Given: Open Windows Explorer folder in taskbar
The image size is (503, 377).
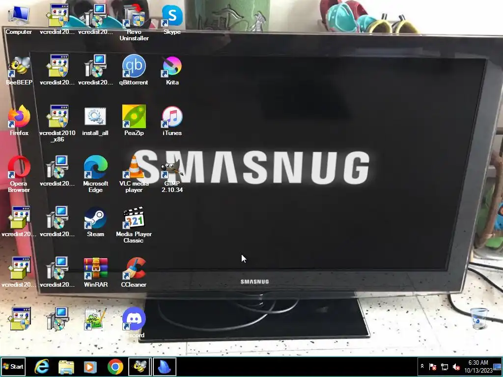Looking at the screenshot, I should click(x=66, y=367).
